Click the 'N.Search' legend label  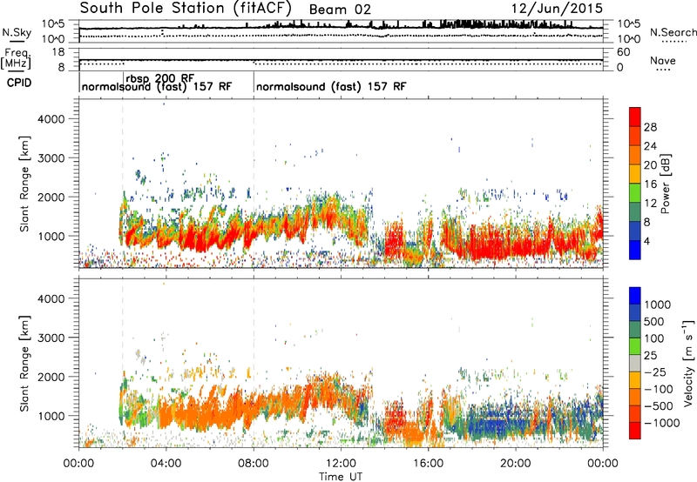click(x=673, y=32)
